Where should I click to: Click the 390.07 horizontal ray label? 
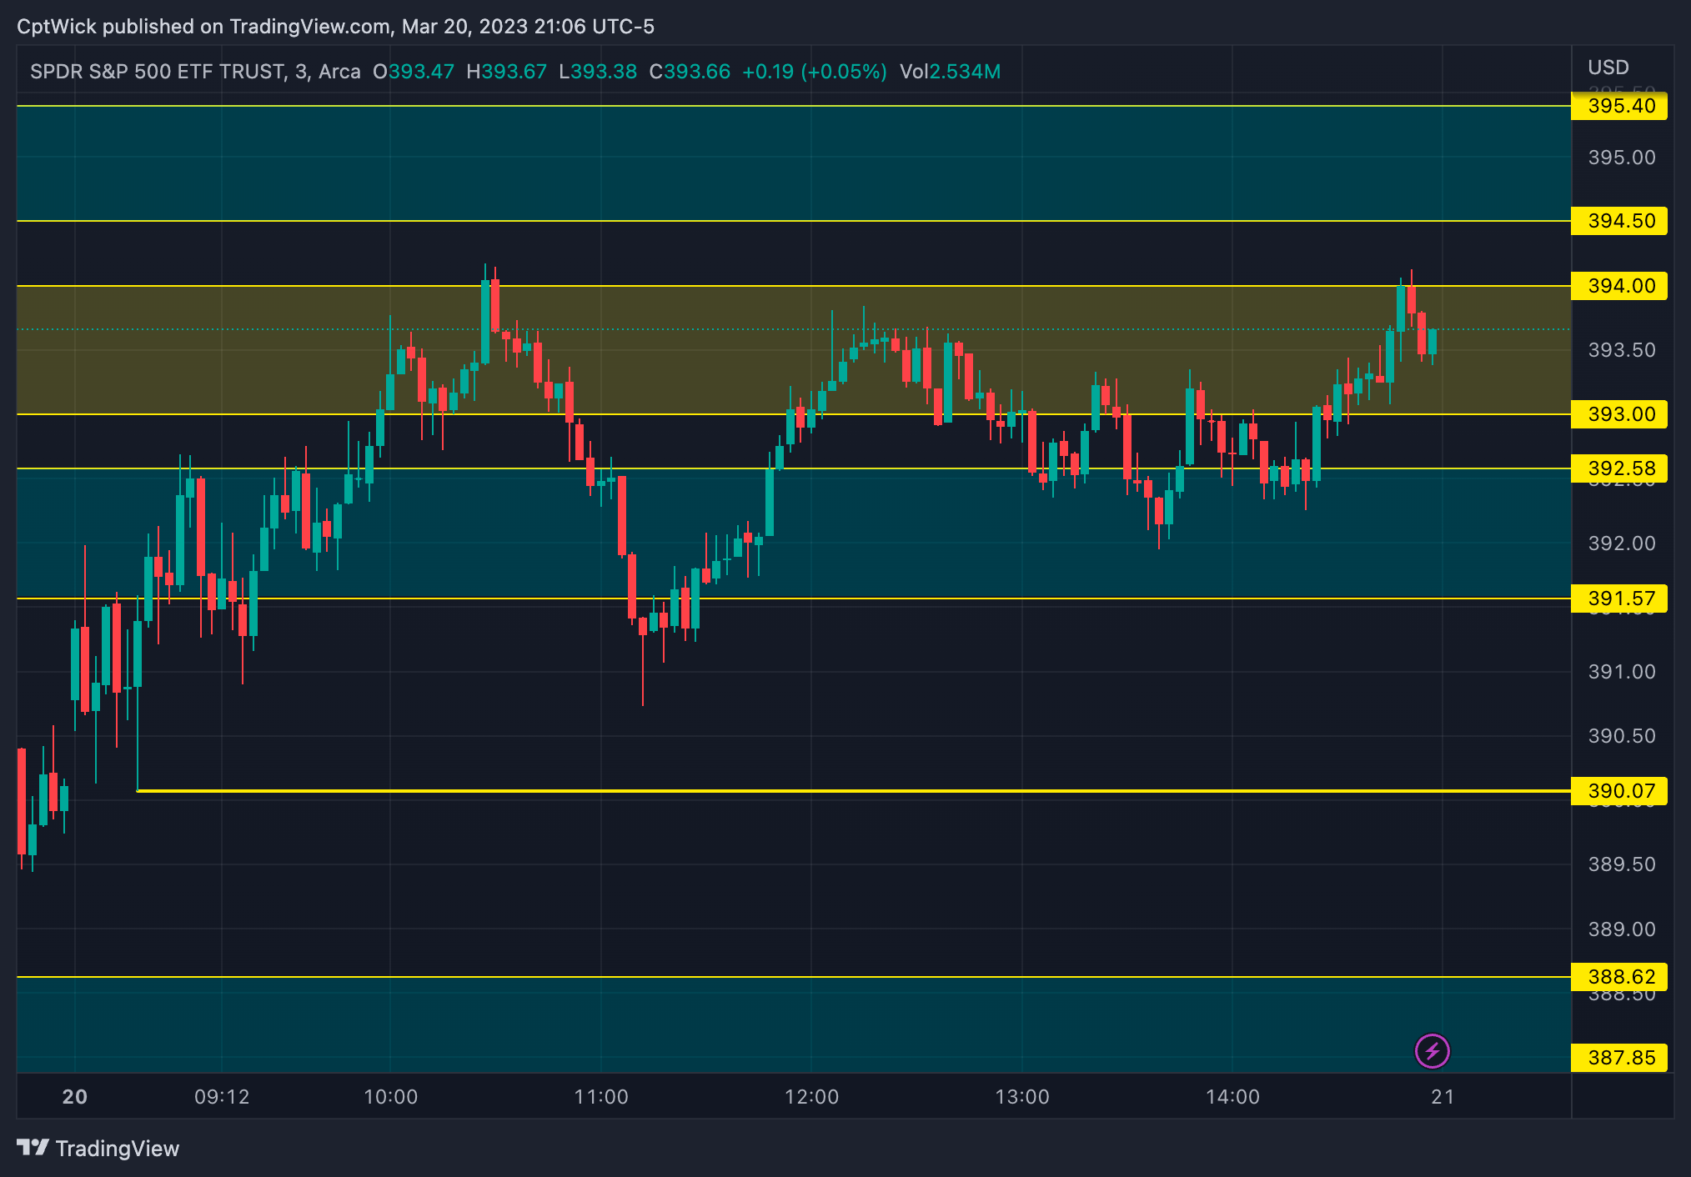click(x=1619, y=791)
